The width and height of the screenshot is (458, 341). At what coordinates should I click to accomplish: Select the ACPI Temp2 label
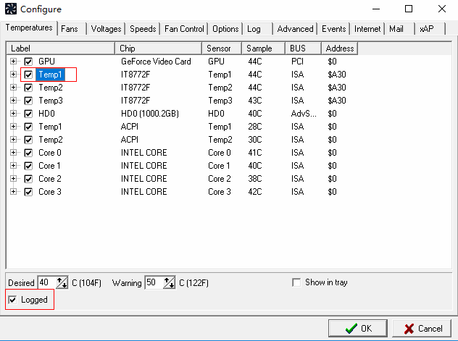pos(51,140)
